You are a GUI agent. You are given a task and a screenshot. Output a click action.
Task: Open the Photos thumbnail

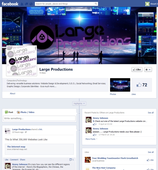tap(120, 85)
